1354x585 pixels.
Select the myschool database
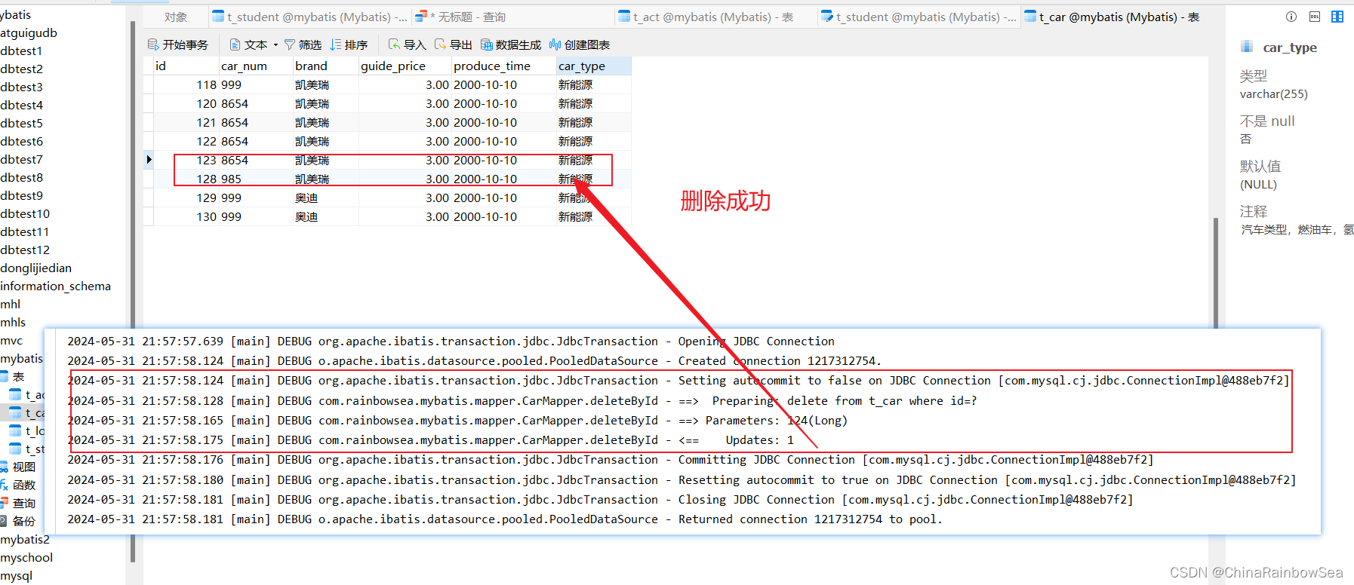pyautogui.click(x=26, y=558)
